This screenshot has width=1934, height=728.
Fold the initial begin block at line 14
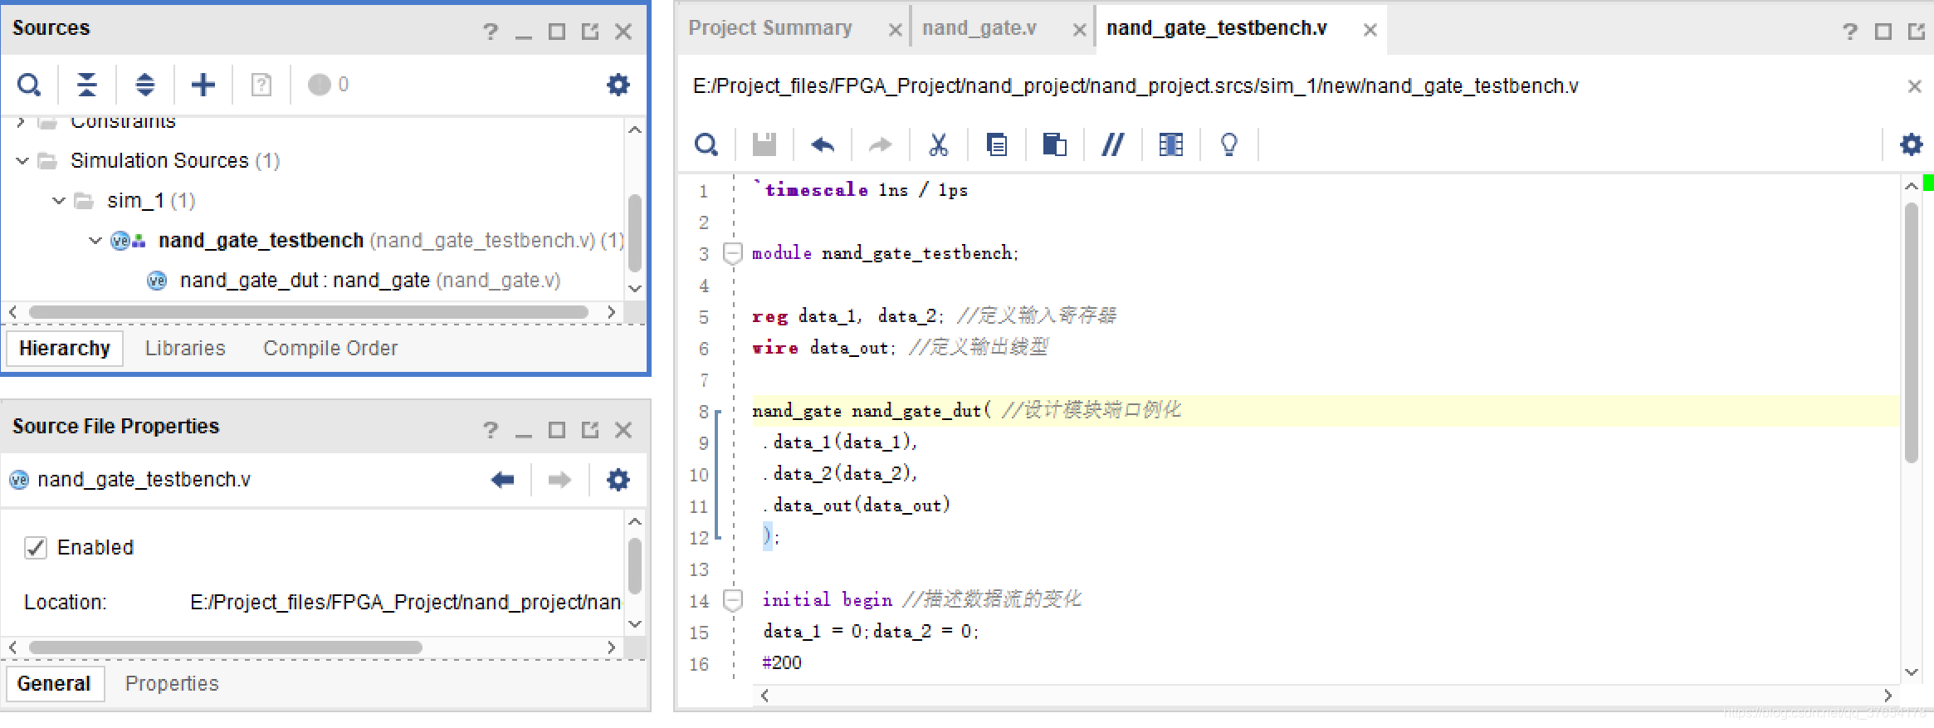732,599
